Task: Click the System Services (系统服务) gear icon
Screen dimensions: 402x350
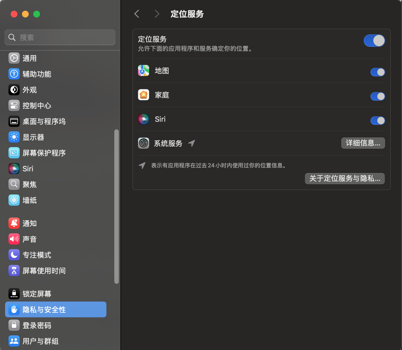Action: 144,143
